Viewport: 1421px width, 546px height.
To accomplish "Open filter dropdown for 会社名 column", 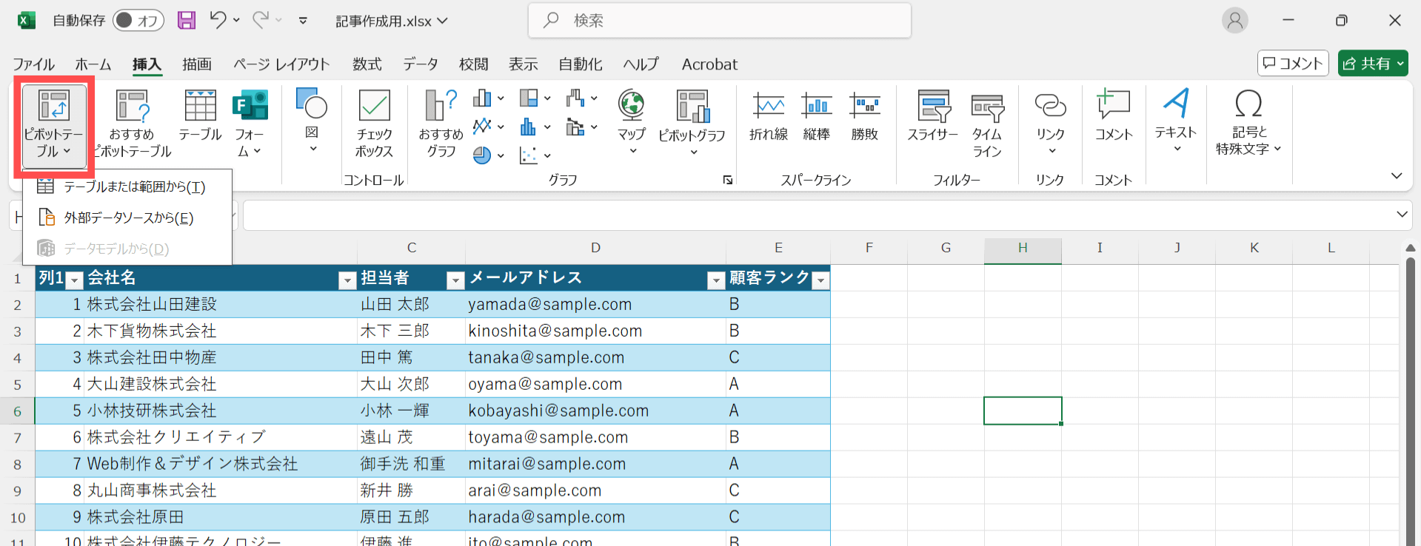I will click(x=347, y=280).
